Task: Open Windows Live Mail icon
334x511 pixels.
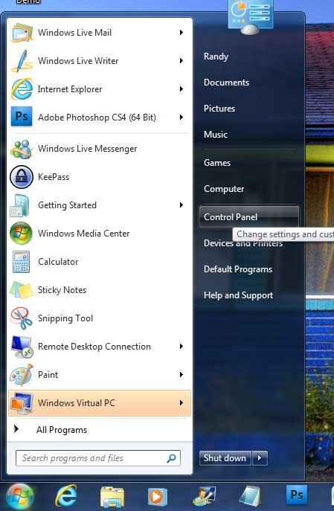Action: click(x=22, y=33)
